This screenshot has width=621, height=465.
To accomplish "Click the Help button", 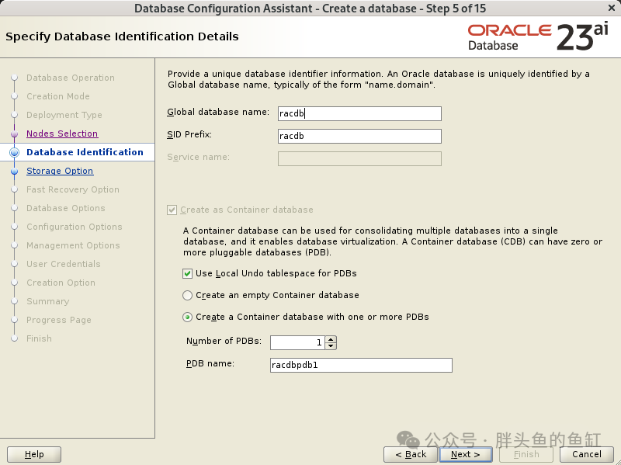I will pyautogui.click(x=34, y=454).
